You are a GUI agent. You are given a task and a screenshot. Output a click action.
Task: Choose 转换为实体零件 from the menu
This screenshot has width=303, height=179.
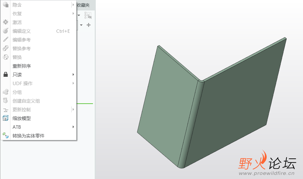pos(39,136)
